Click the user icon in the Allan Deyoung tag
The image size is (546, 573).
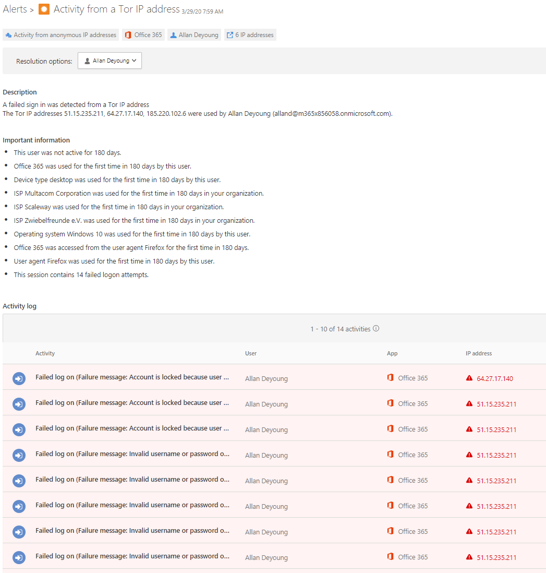174,35
